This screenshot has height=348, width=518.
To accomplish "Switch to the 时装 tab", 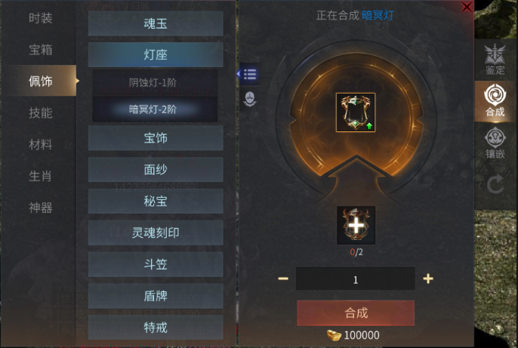I will point(40,18).
